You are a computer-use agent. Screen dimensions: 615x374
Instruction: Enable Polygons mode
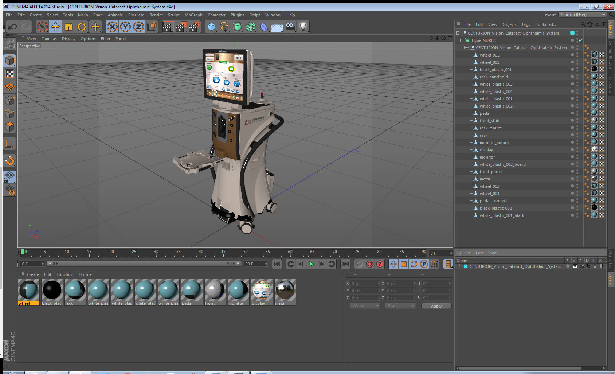point(9,126)
